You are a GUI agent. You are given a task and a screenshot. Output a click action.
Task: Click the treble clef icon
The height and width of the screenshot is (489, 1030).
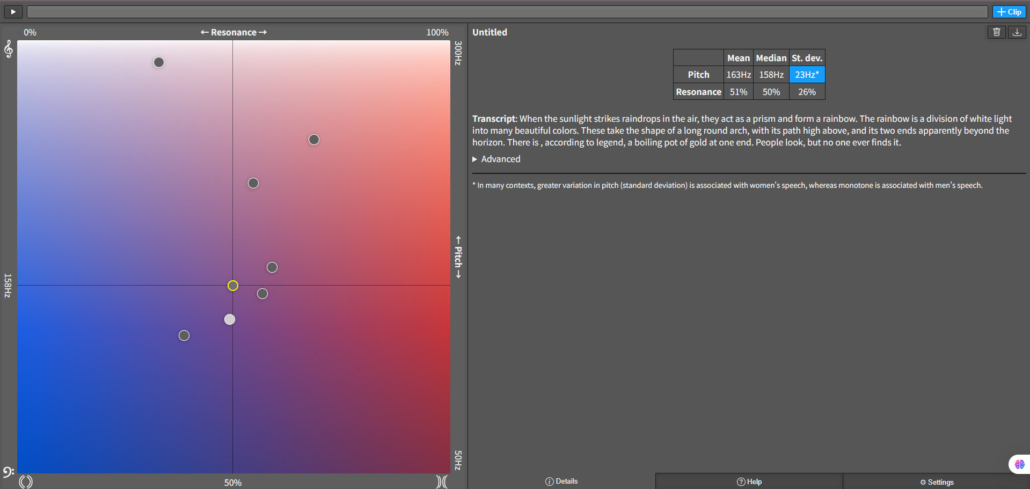[9, 49]
